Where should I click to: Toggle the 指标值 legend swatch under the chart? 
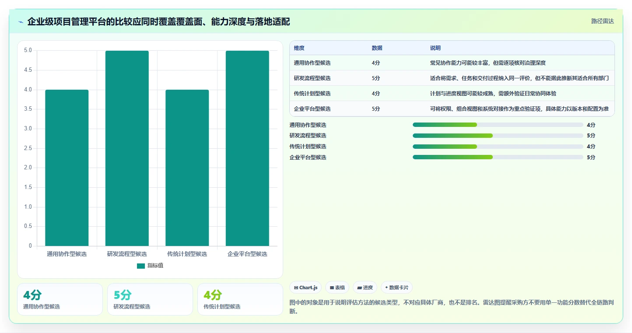tap(140, 266)
